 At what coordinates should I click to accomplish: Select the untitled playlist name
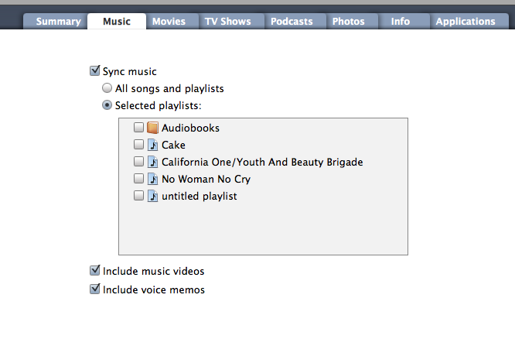coord(200,197)
